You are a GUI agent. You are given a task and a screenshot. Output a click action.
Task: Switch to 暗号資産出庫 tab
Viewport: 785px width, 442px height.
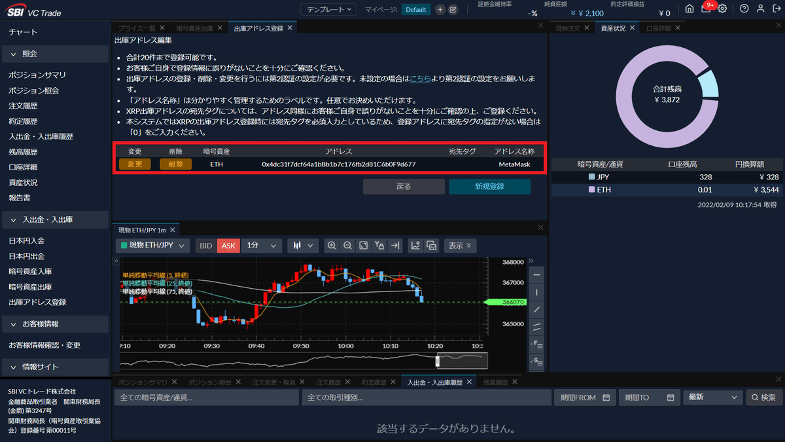[x=196, y=28]
